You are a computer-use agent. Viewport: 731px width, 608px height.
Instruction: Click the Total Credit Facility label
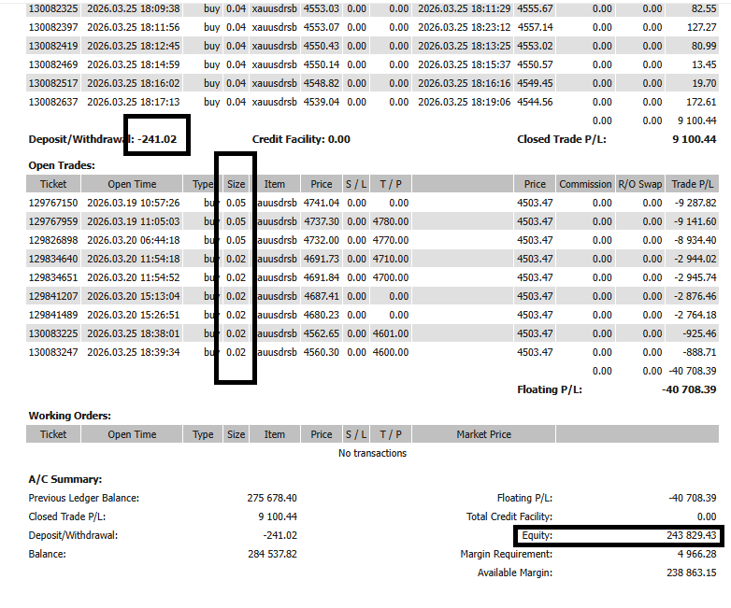tap(509, 516)
